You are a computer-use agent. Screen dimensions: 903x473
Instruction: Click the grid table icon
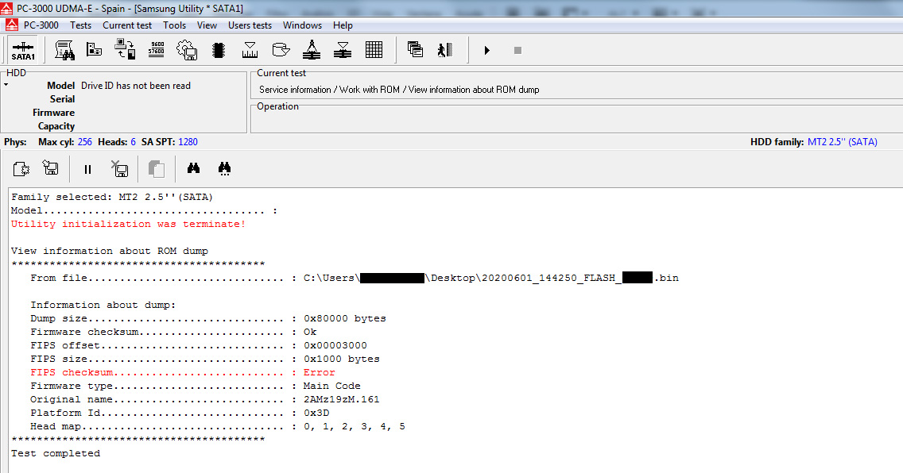click(374, 50)
